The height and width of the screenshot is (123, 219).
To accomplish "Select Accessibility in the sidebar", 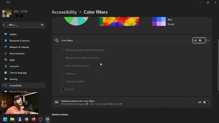I will 24,85.
